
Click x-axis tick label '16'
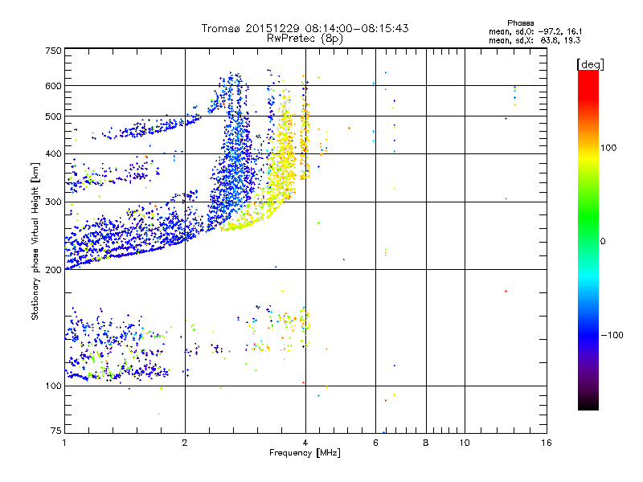tap(547, 443)
